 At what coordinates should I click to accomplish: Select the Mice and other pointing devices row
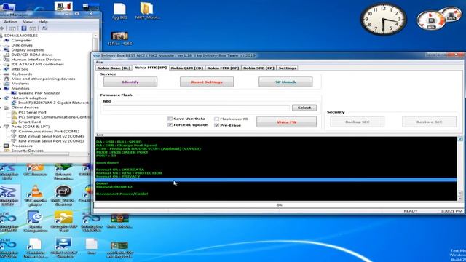click(43, 79)
